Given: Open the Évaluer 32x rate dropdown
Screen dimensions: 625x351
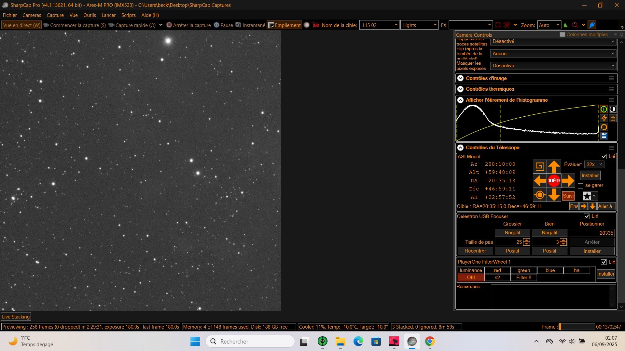Looking at the screenshot, I should (594, 164).
